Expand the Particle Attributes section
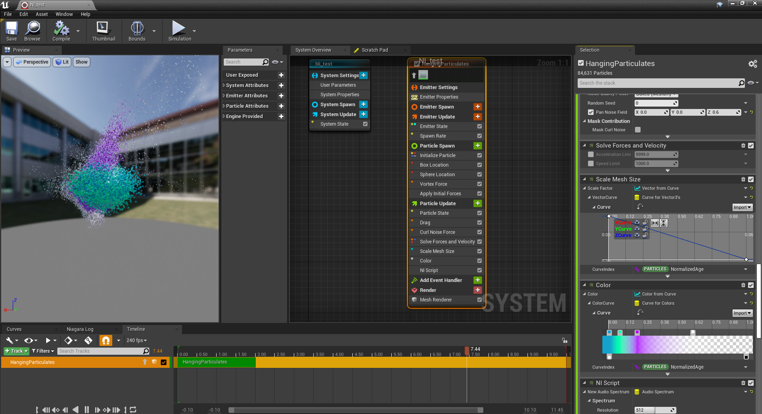 [224, 106]
